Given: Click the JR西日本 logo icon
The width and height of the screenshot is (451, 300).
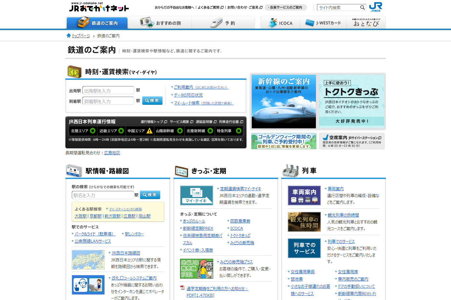Looking at the screenshot, I should 376,7.
